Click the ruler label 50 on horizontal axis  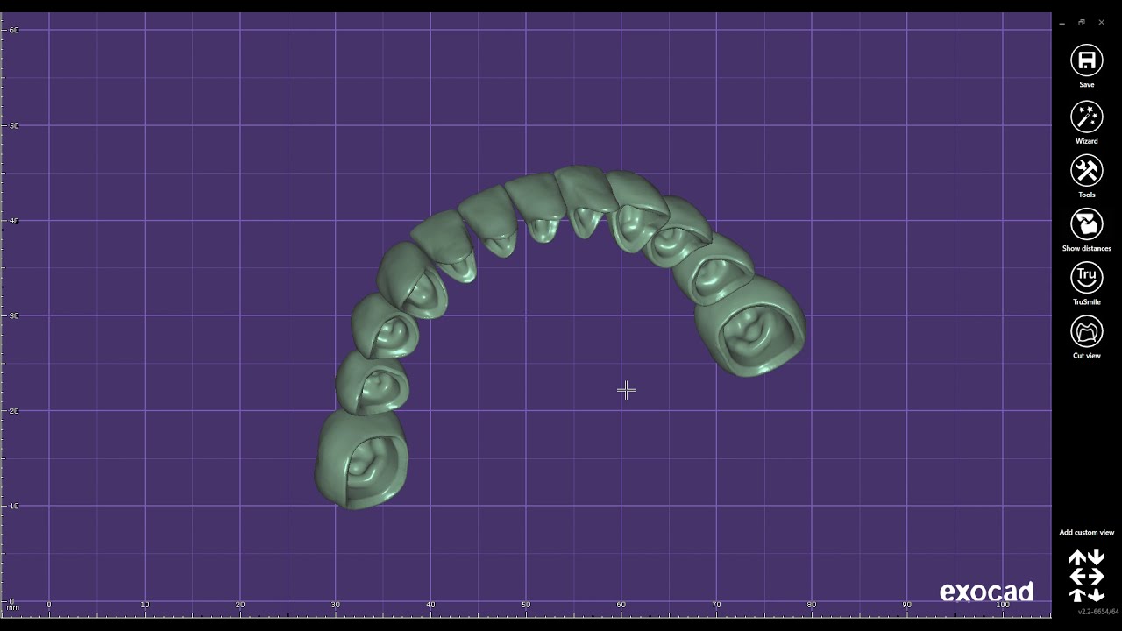pos(526,605)
